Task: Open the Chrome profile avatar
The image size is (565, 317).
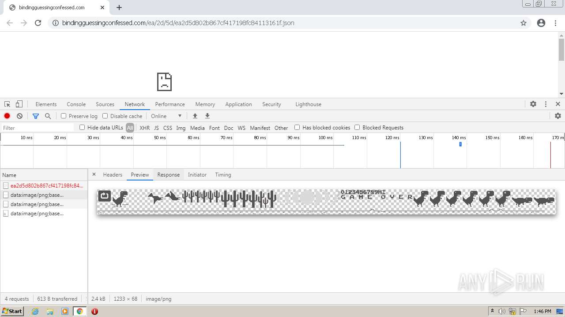Action: (541, 23)
